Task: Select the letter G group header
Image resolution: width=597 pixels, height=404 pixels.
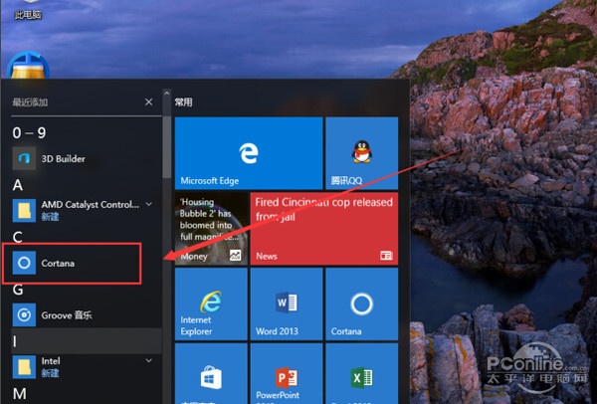Action: click(18, 290)
